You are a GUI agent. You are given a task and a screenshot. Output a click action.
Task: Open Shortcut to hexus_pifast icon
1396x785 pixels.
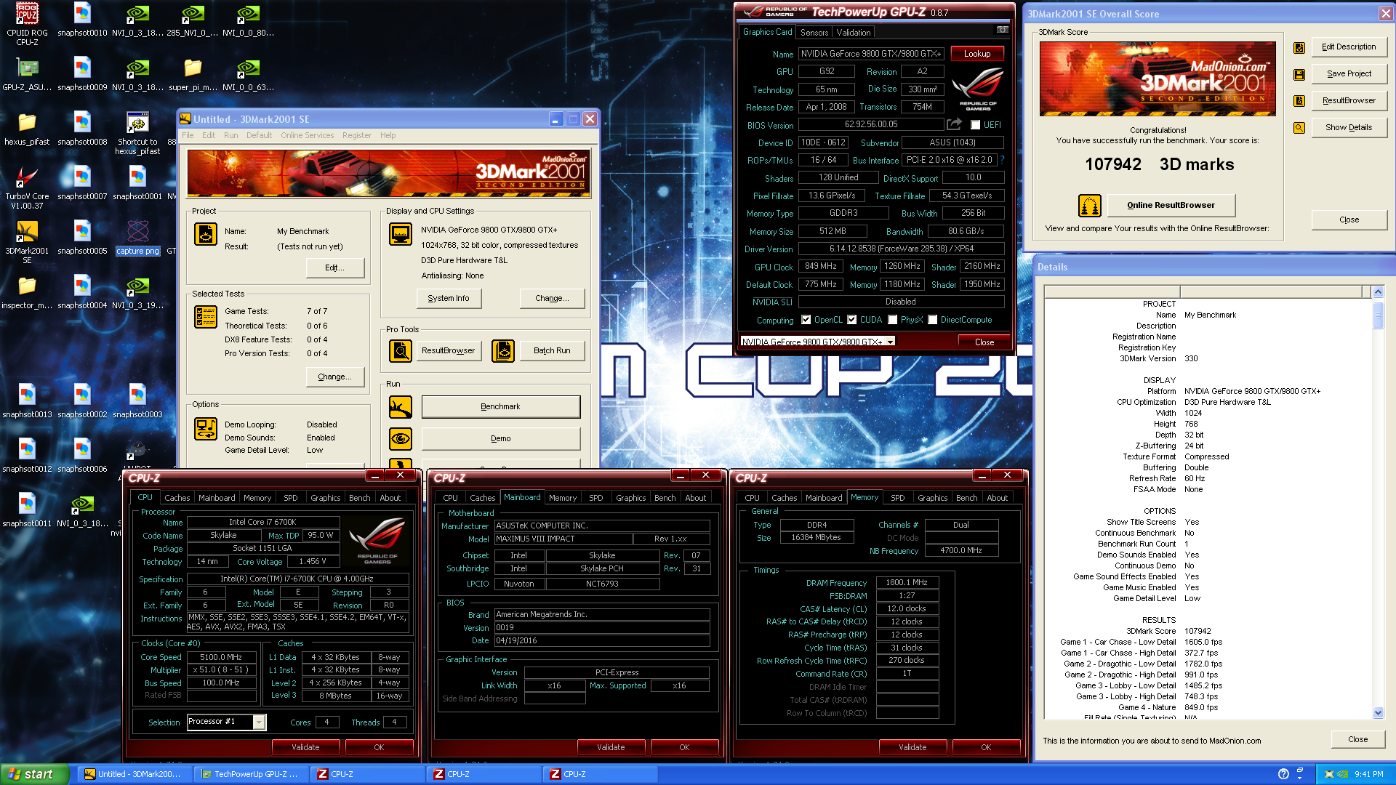pyautogui.click(x=137, y=133)
